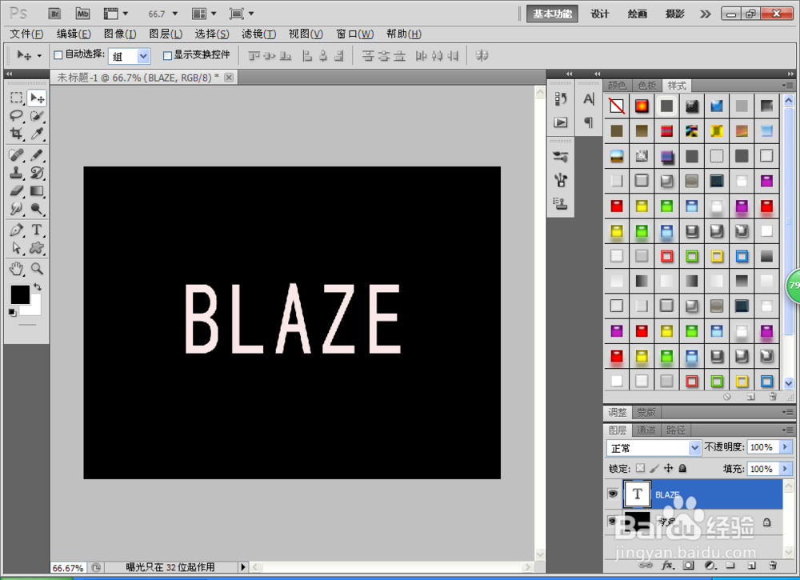Switch to the Channels tab
The width and height of the screenshot is (800, 580).
point(646,430)
